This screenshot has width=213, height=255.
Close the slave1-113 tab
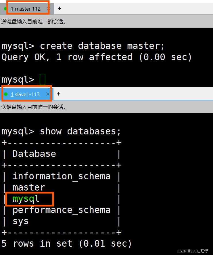point(48,94)
